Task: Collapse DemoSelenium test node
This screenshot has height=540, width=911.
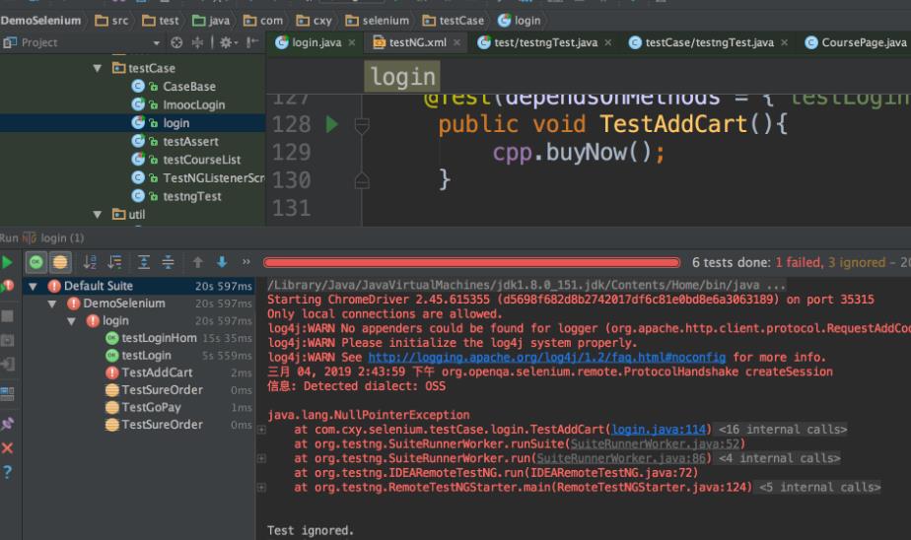Action: pos(52,304)
